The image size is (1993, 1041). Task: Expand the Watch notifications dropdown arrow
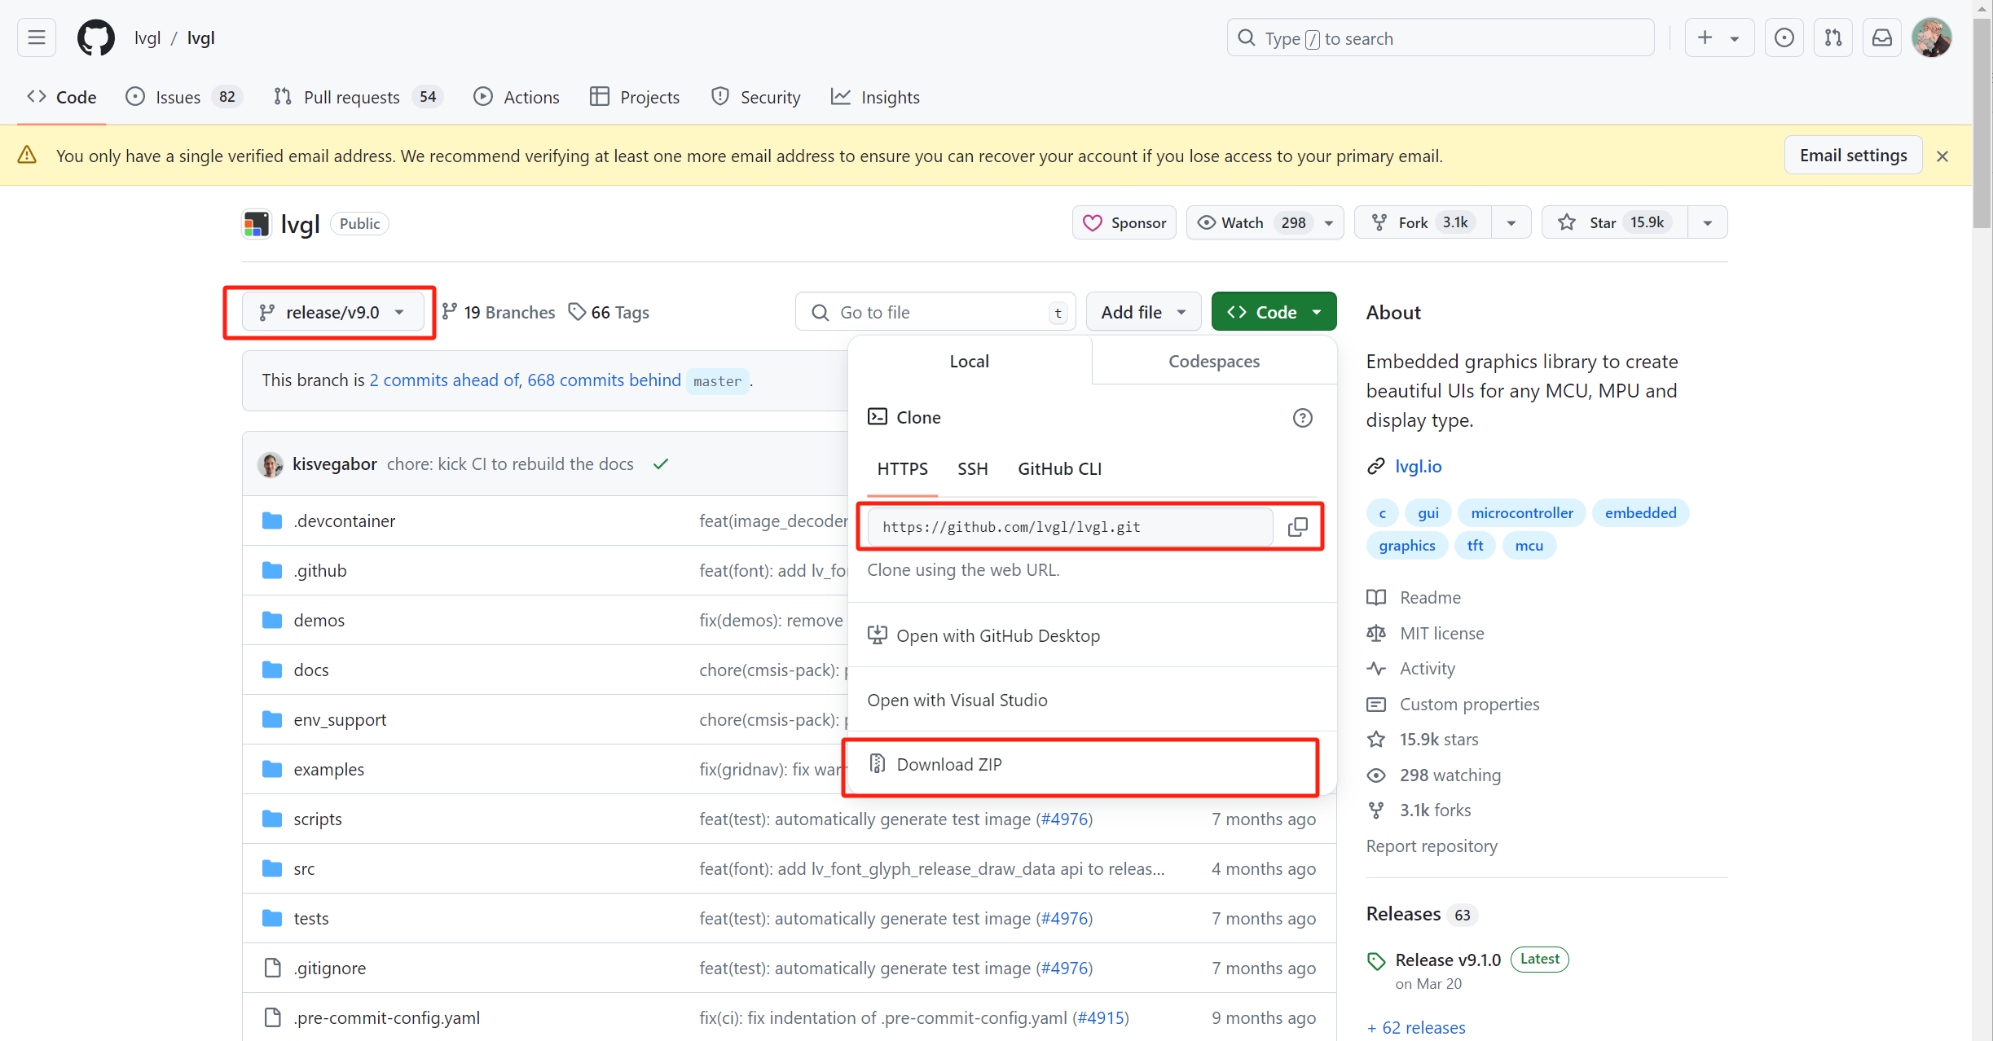tap(1329, 222)
